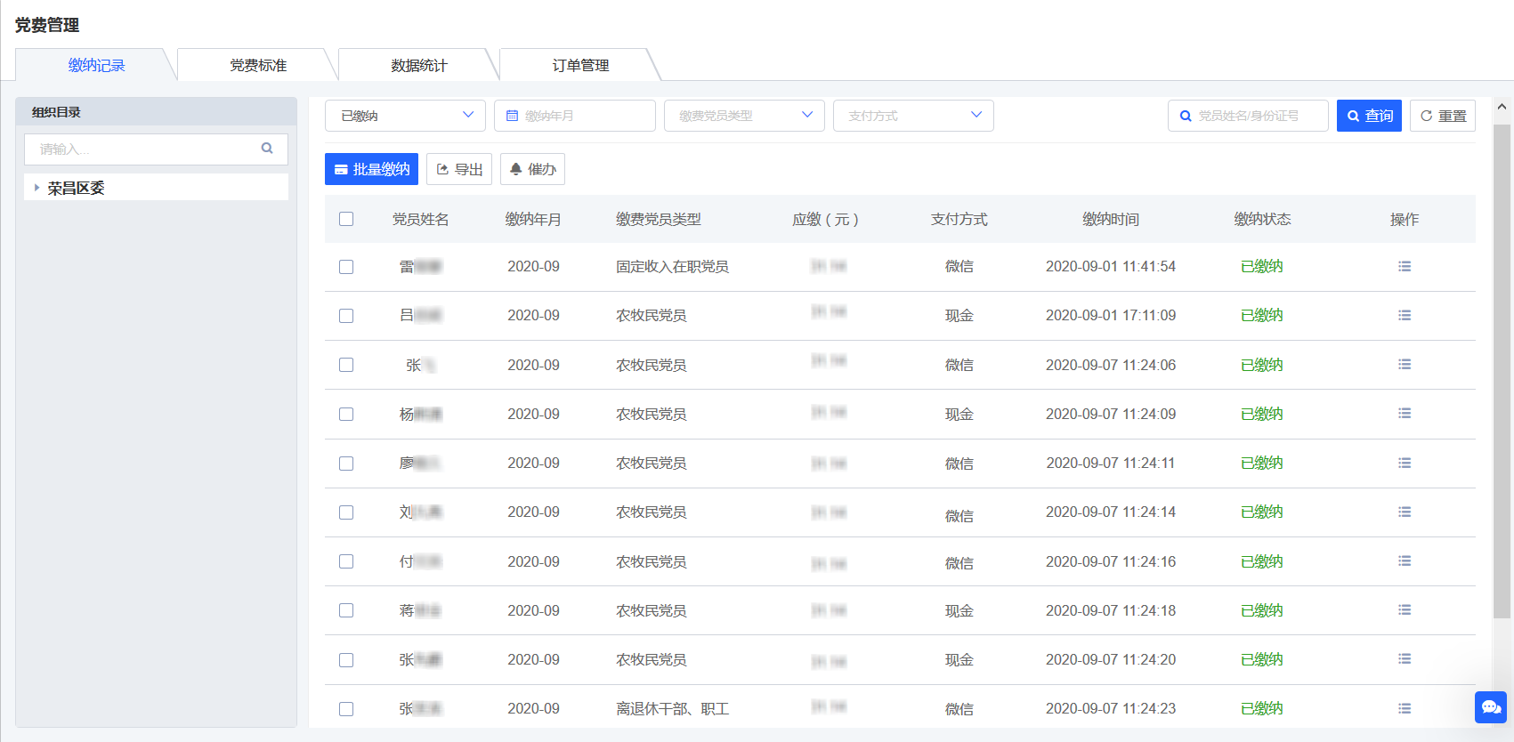The height and width of the screenshot is (742, 1514).
Task: Open operations menu for 11:24:23 row
Action: click(1405, 708)
